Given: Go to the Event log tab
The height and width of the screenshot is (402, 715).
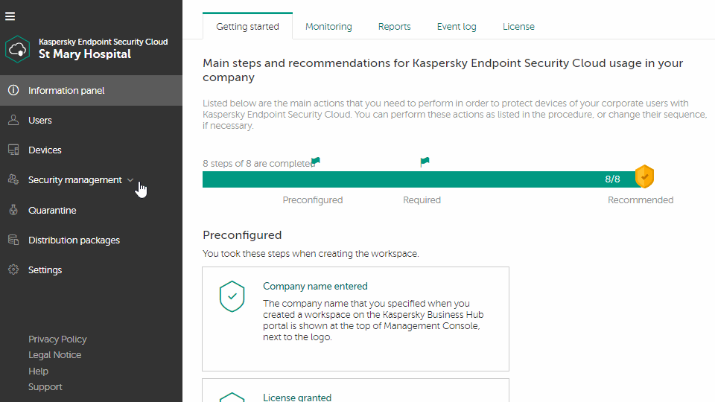Looking at the screenshot, I should tap(457, 26).
